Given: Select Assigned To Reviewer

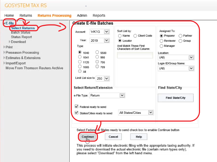Looking at the screenshot, I should (161, 41).
